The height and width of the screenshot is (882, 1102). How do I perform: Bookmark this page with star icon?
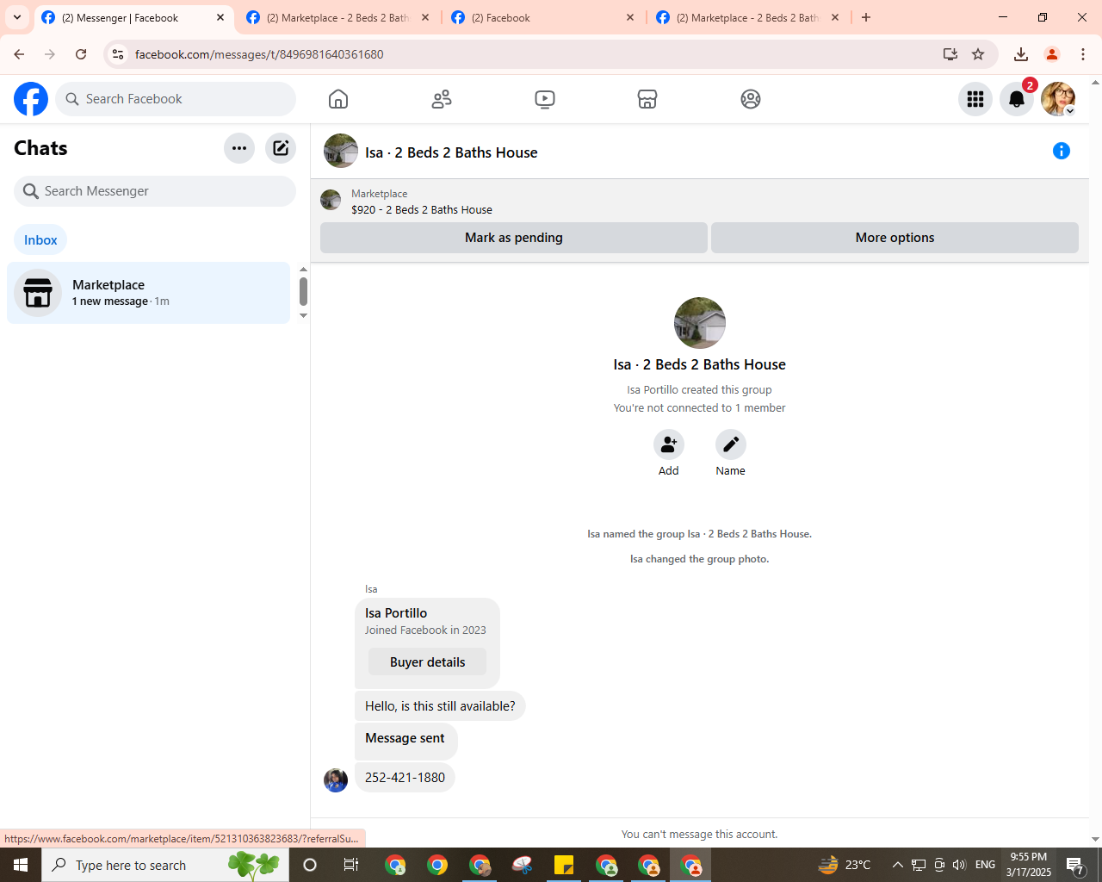click(978, 54)
